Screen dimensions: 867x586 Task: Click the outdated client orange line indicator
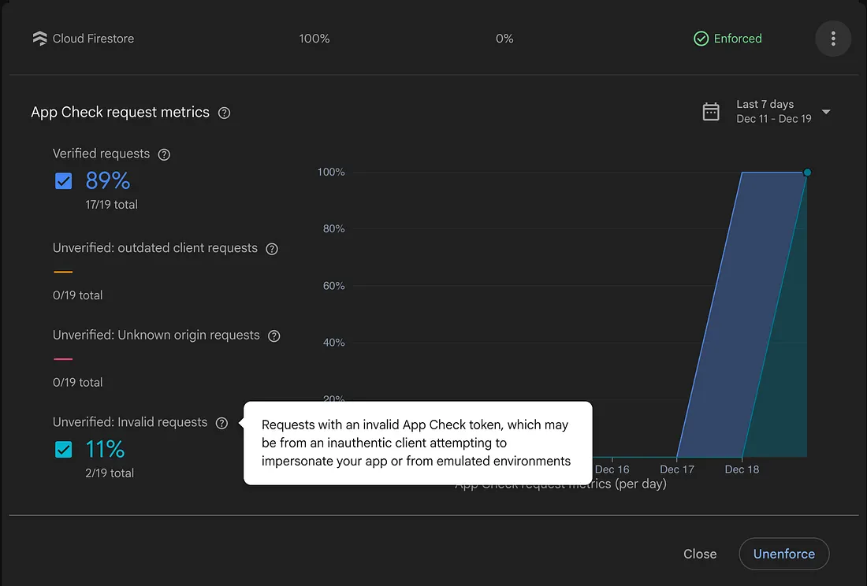pos(63,272)
